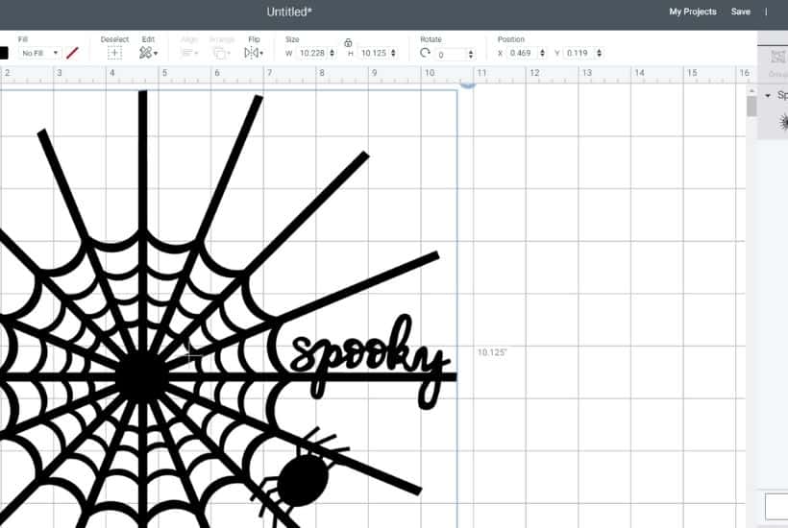Click the 10.125" height dimension label
The height and width of the screenshot is (528, 788).
[x=492, y=352]
